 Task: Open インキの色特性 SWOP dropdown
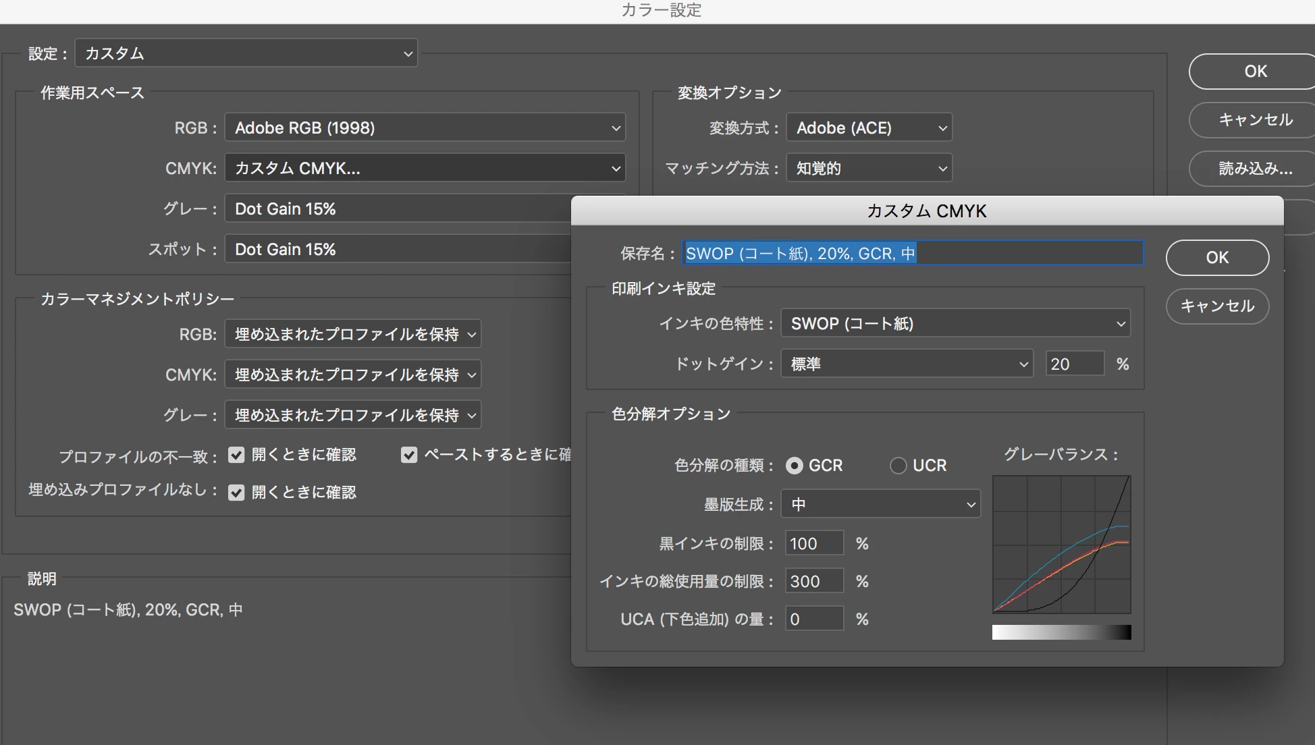tap(955, 323)
